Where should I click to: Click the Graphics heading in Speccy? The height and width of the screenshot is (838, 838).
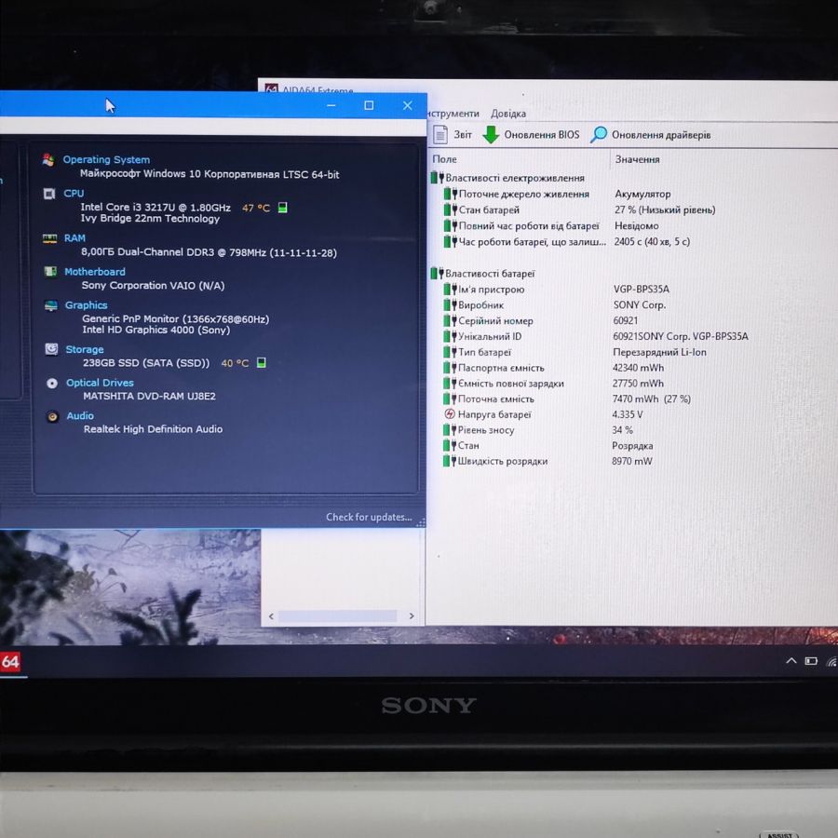[86, 305]
